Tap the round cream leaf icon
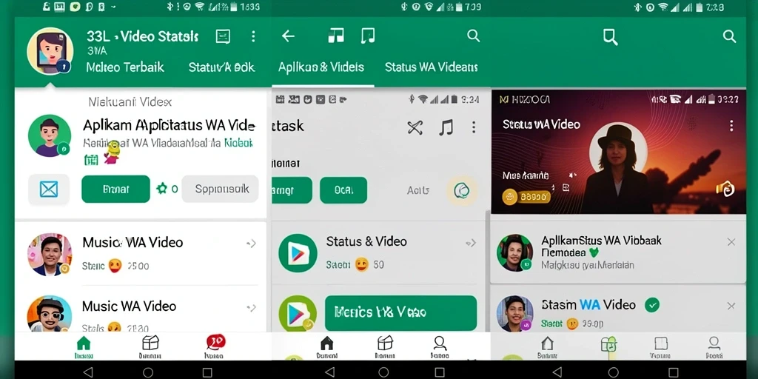 [x=462, y=190]
